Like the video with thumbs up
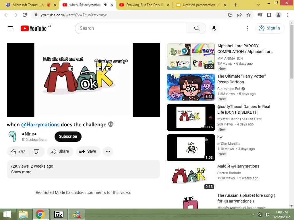Viewport: 294px width, 220px height. [x=18, y=151]
